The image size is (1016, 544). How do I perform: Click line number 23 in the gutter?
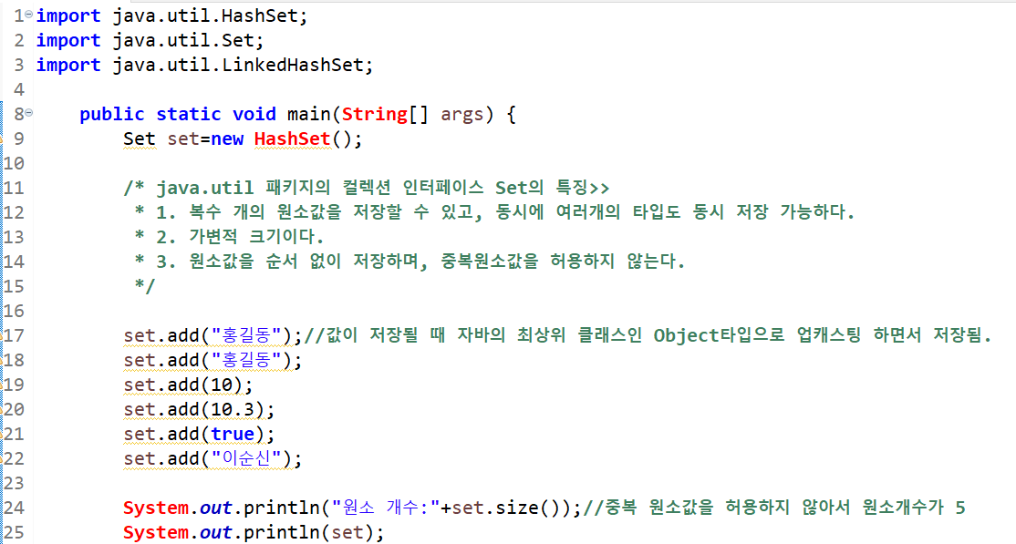[x=14, y=483]
